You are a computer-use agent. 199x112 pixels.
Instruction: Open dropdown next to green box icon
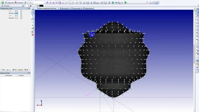[127, 3]
